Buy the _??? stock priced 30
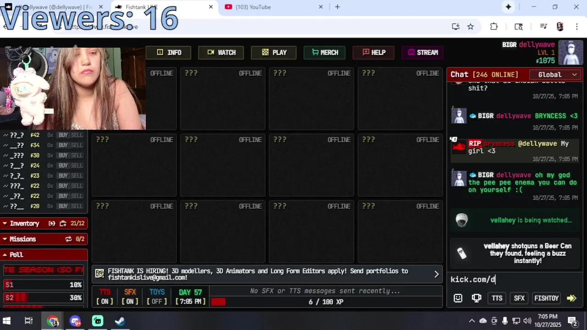This screenshot has width=587, height=330. point(63,155)
